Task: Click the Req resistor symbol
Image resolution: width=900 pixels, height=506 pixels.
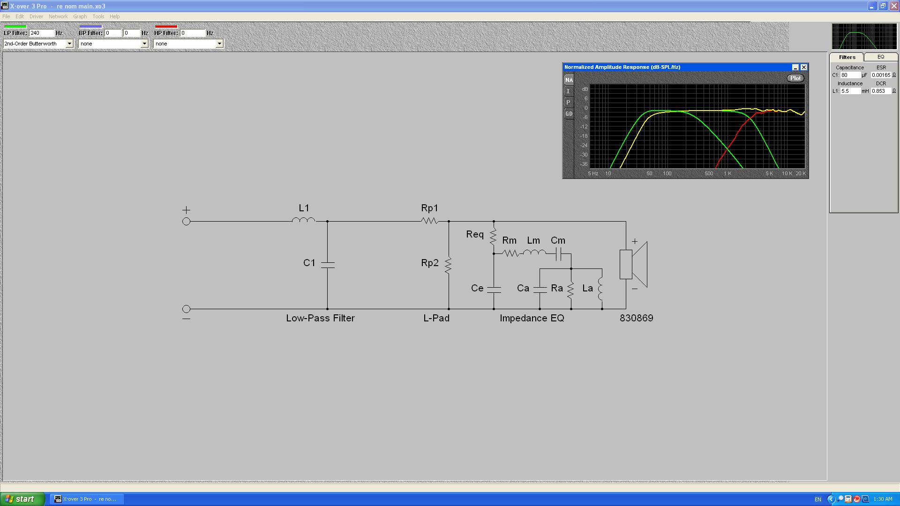Action: click(x=493, y=236)
